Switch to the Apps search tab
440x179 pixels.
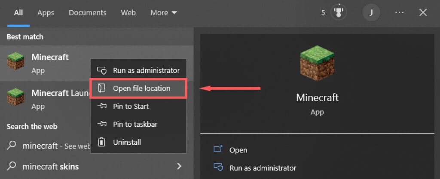46,13
